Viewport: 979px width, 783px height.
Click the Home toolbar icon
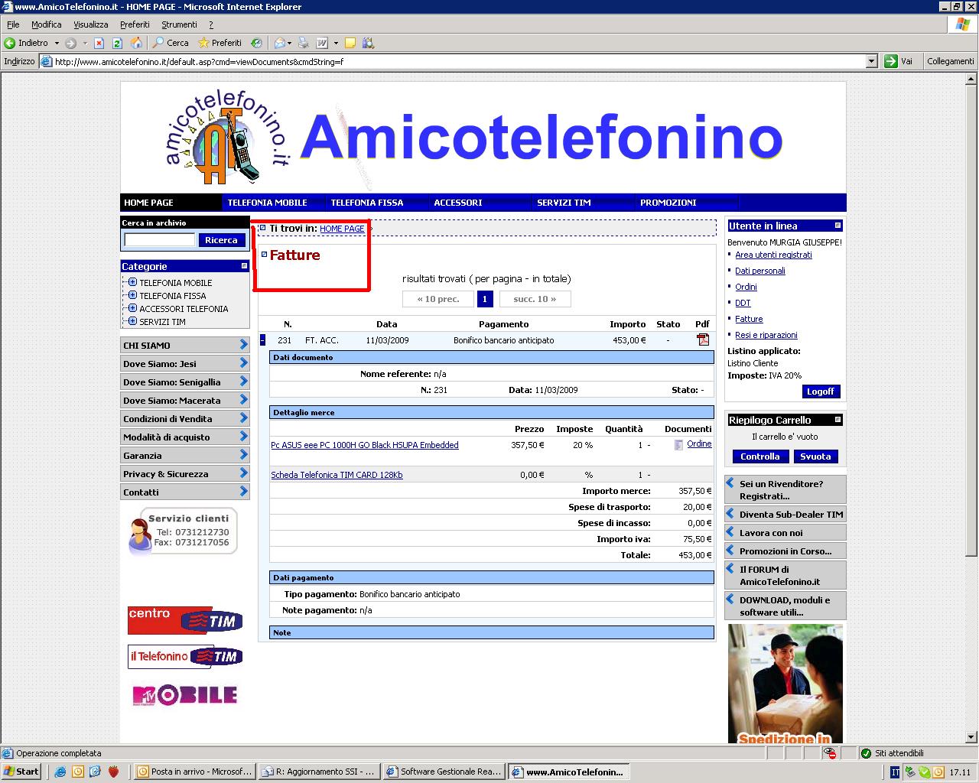136,43
